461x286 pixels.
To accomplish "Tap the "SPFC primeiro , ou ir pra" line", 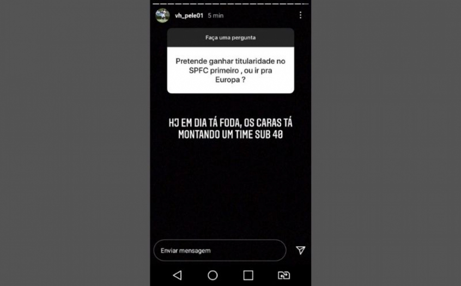I will pos(230,70).
